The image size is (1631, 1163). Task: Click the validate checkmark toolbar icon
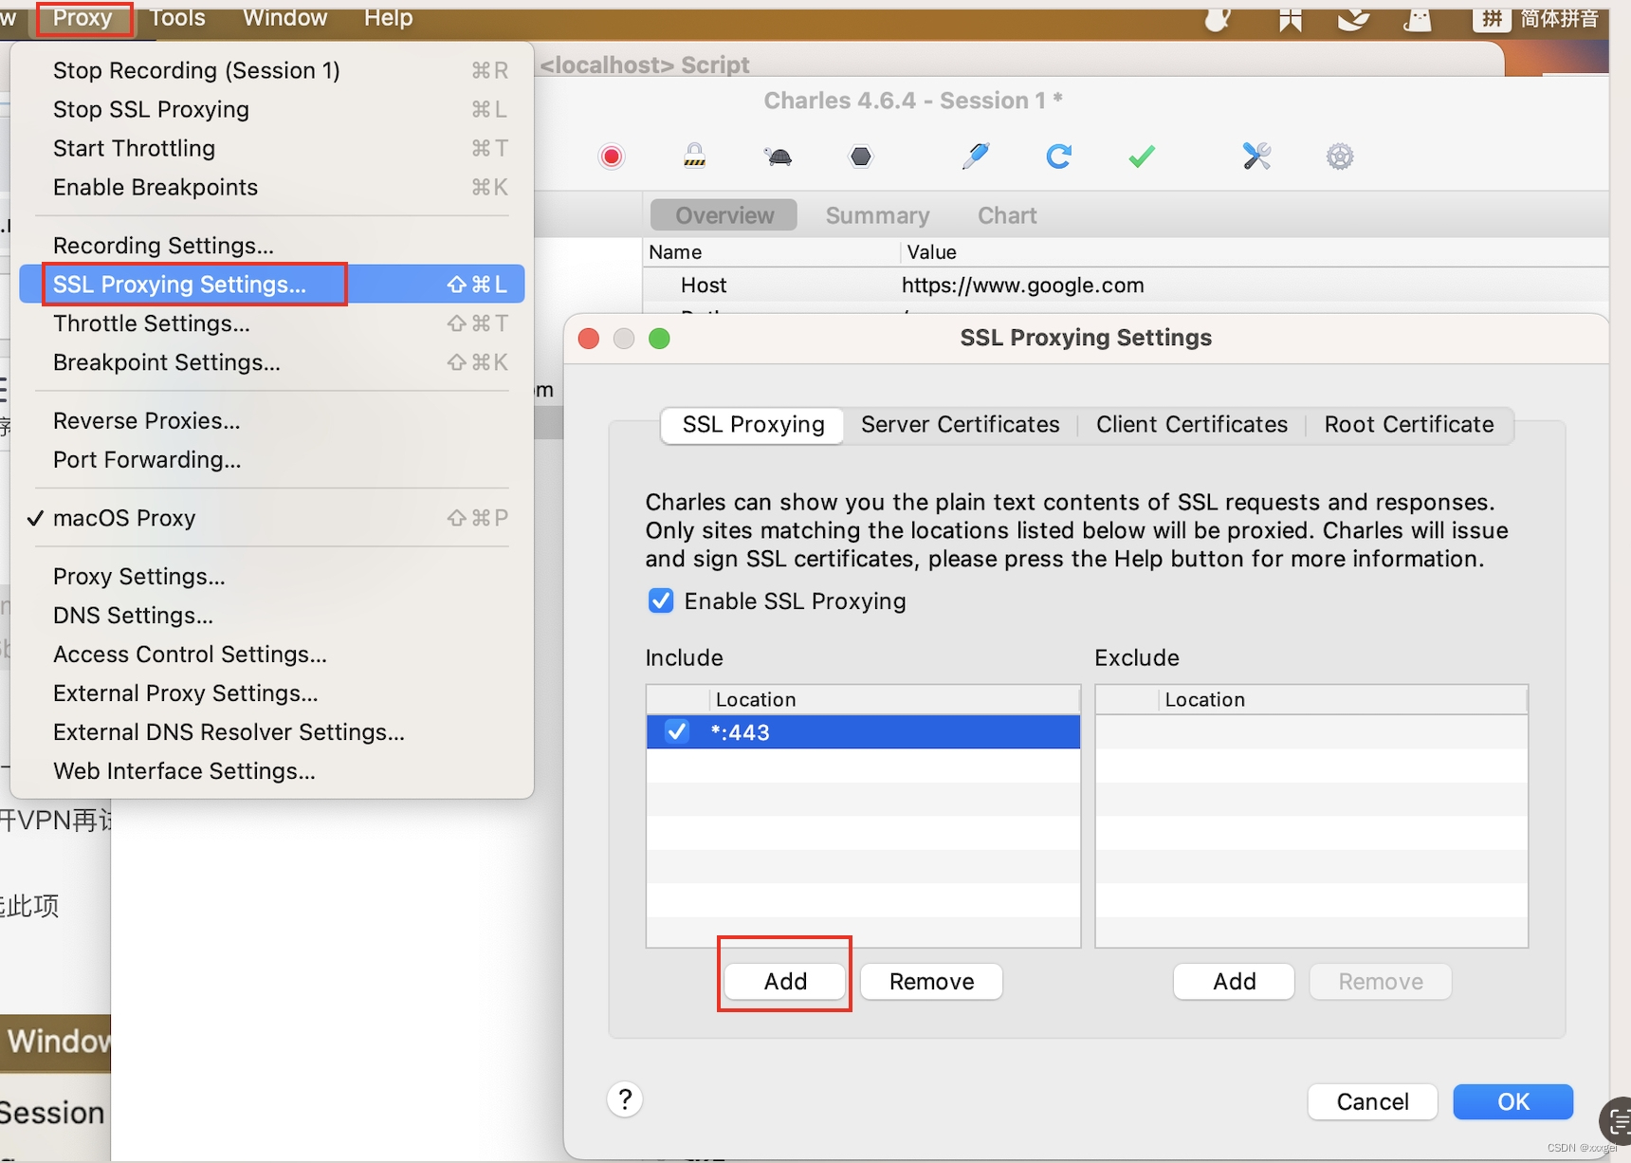pos(1142,156)
